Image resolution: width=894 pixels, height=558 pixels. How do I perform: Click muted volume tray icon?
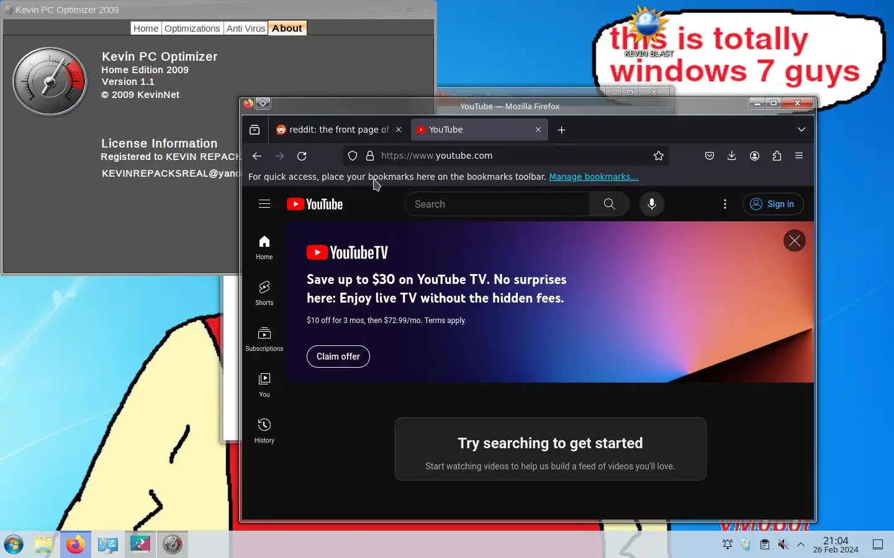click(x=783, y=544)
